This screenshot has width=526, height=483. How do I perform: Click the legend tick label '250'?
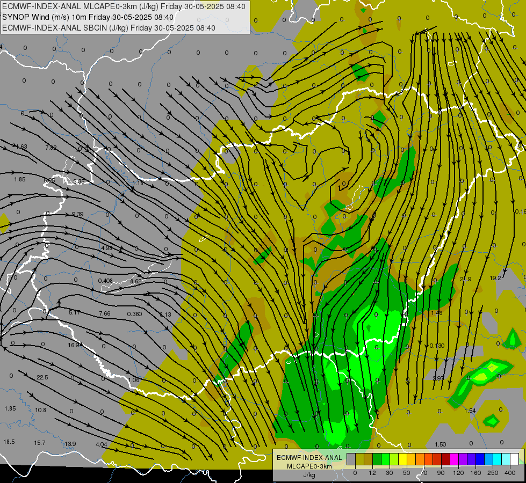[x=493, y=473]
